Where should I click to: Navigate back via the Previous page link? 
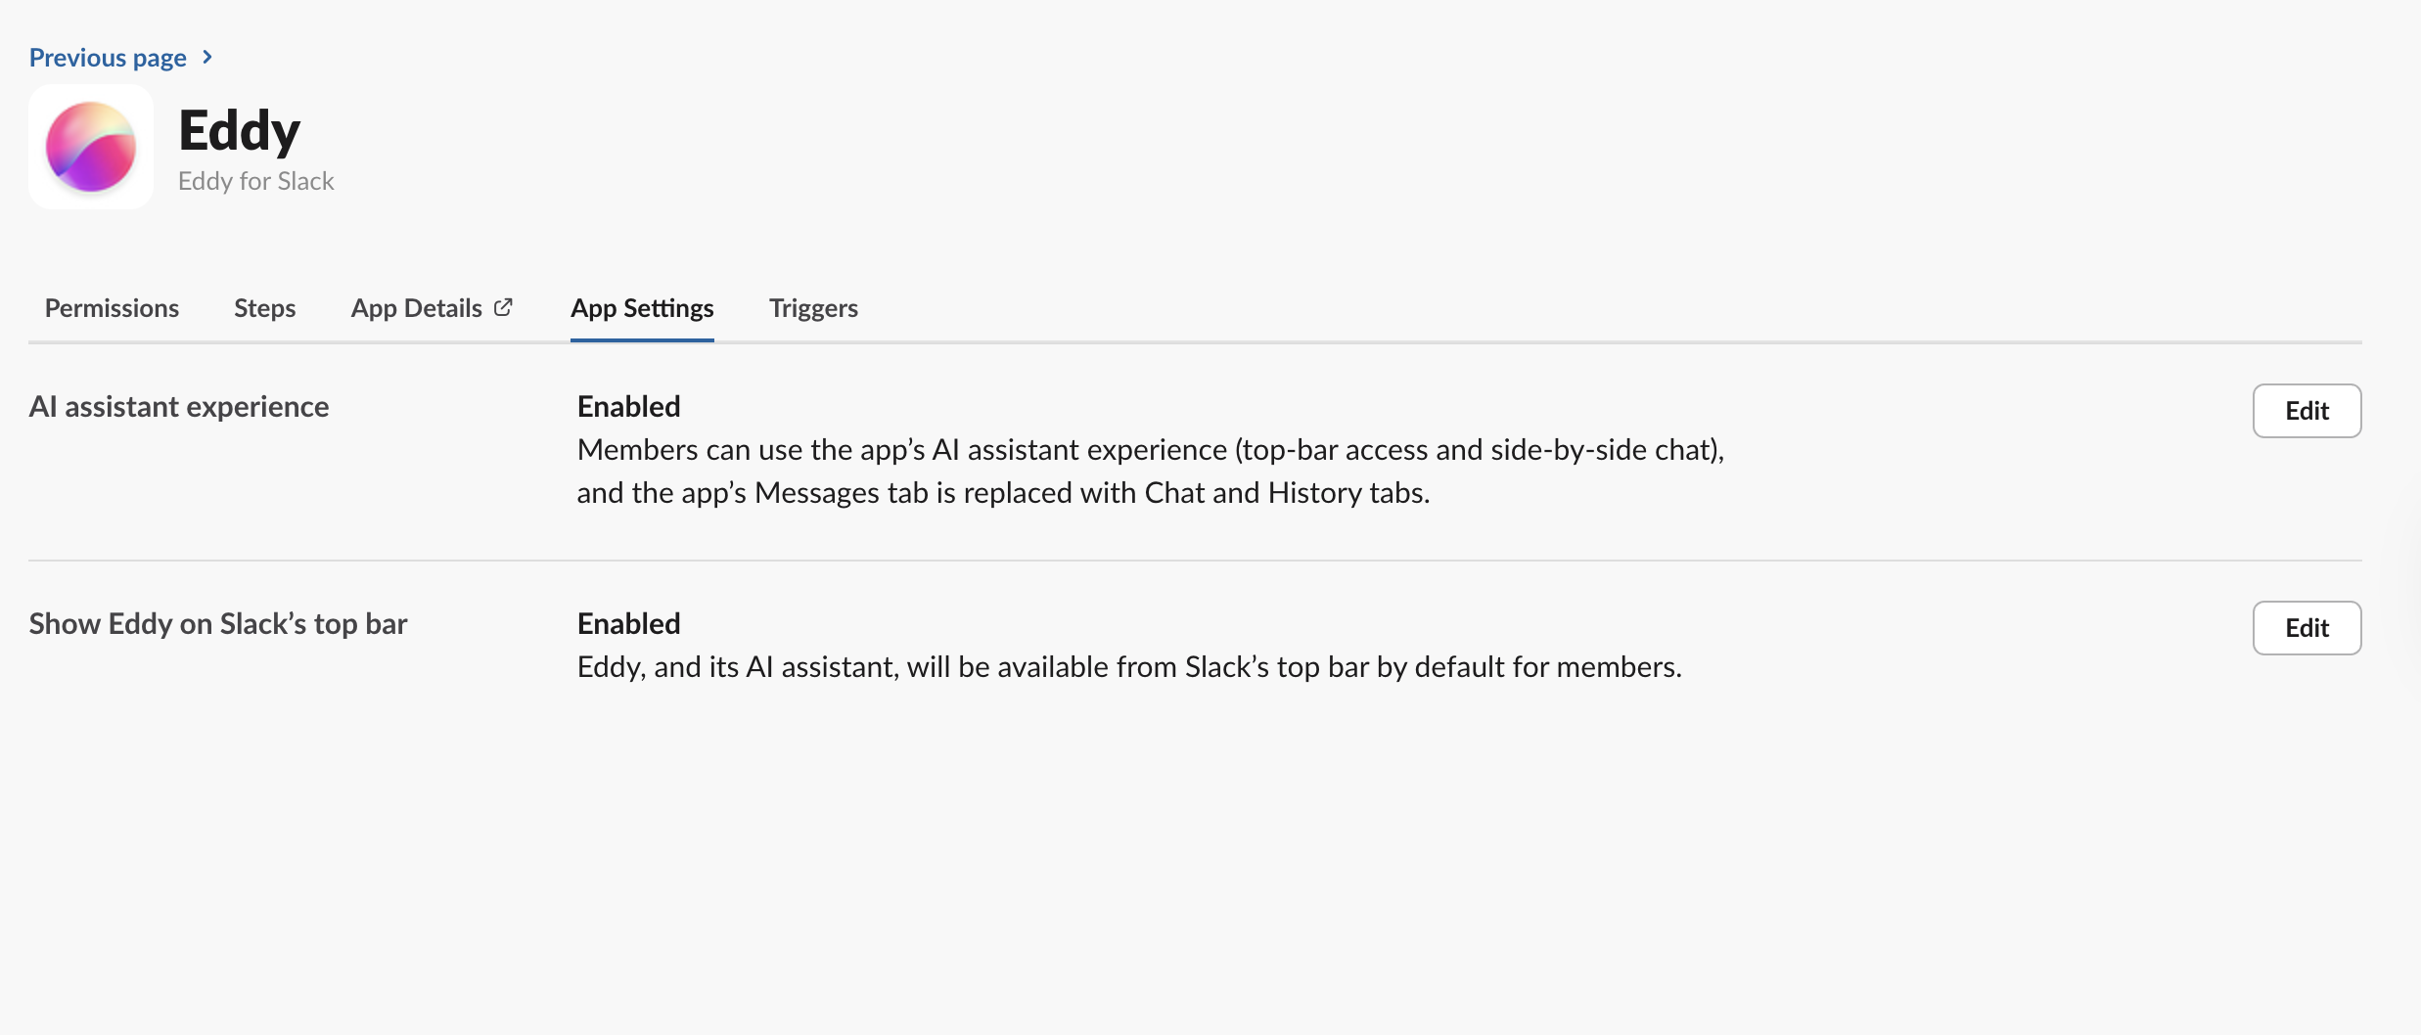click(108, 57)
